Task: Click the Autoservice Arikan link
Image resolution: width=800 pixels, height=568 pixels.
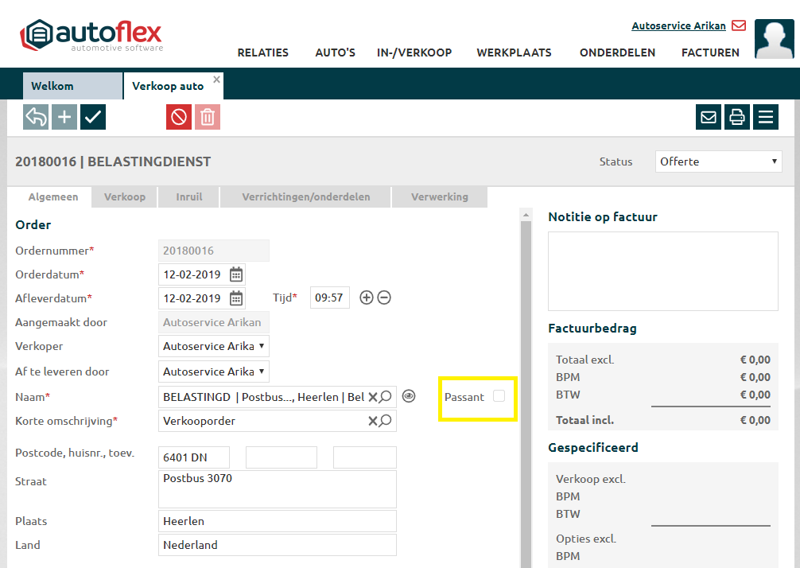Action: pos(678,25)
